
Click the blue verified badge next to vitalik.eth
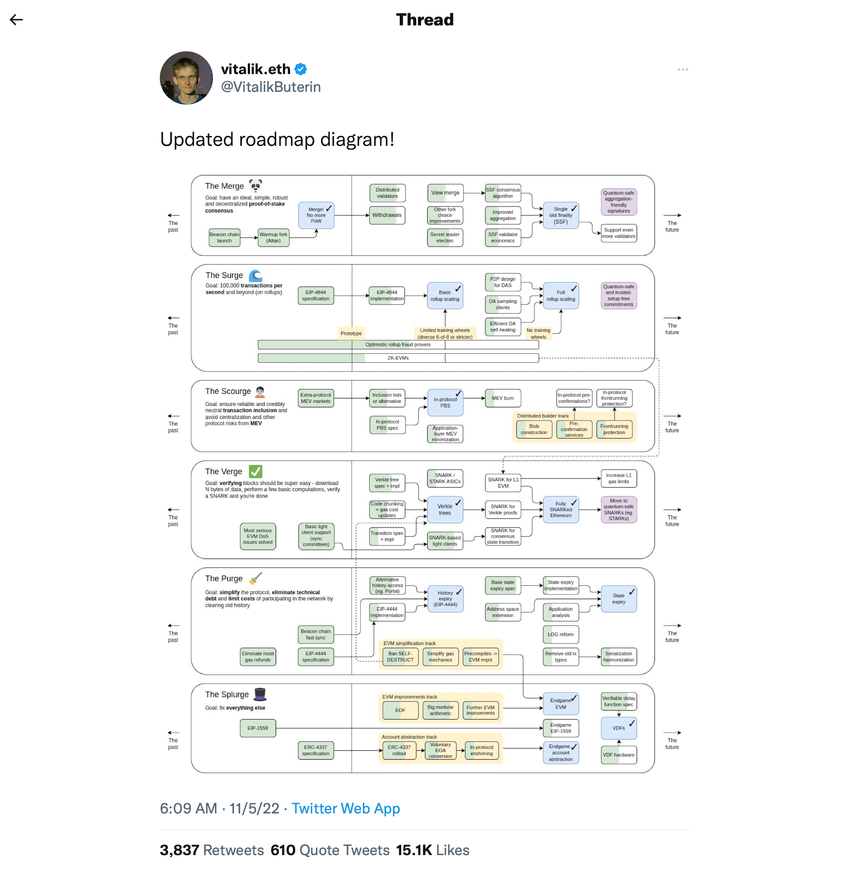[301, 69]
